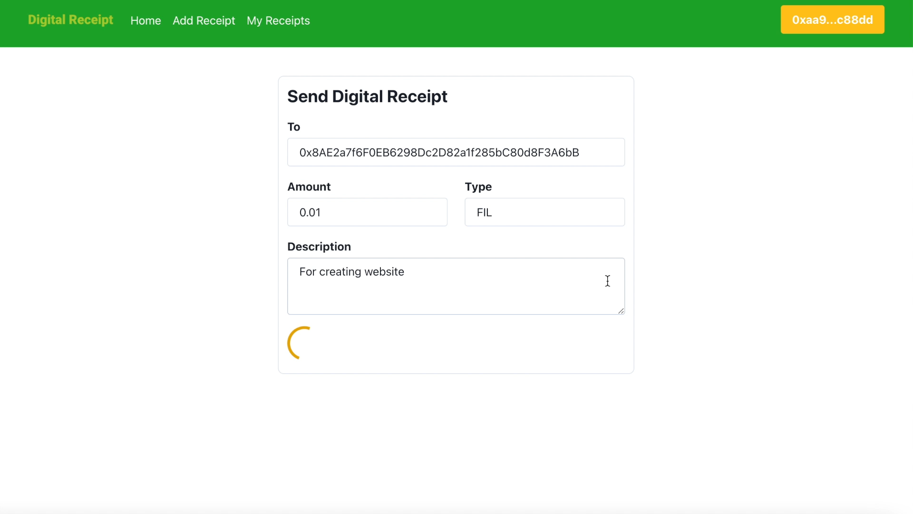This screenshot has width=913, height=514.
Task: Open the My Receipts nav item
Action: (x=278, y=20)
